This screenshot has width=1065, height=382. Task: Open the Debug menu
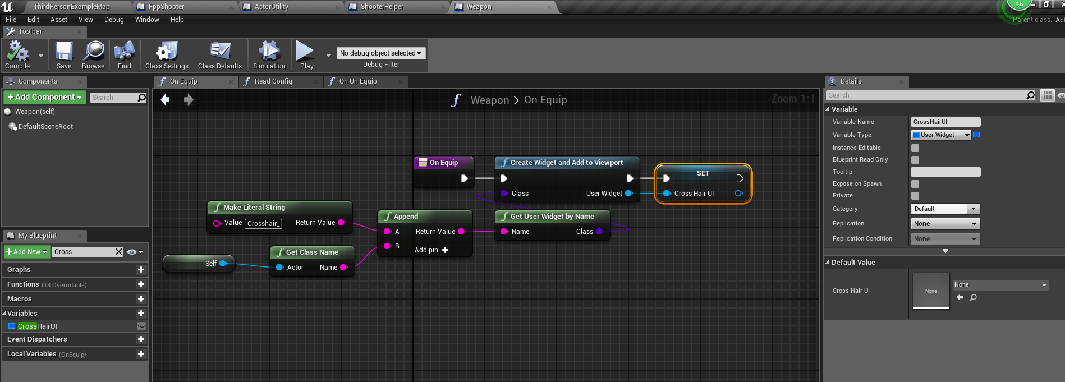coord(114,20)
